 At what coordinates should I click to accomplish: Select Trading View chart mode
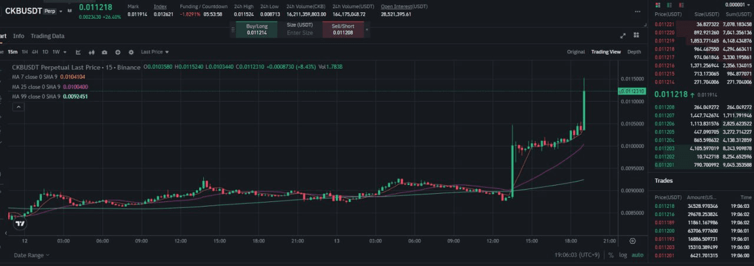tap(606, 52)
